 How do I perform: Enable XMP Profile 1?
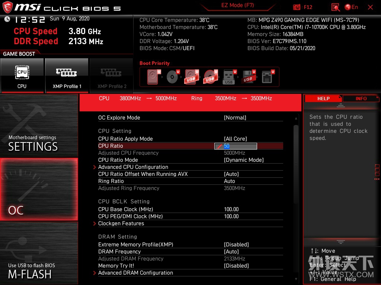[x=67, y=76]
